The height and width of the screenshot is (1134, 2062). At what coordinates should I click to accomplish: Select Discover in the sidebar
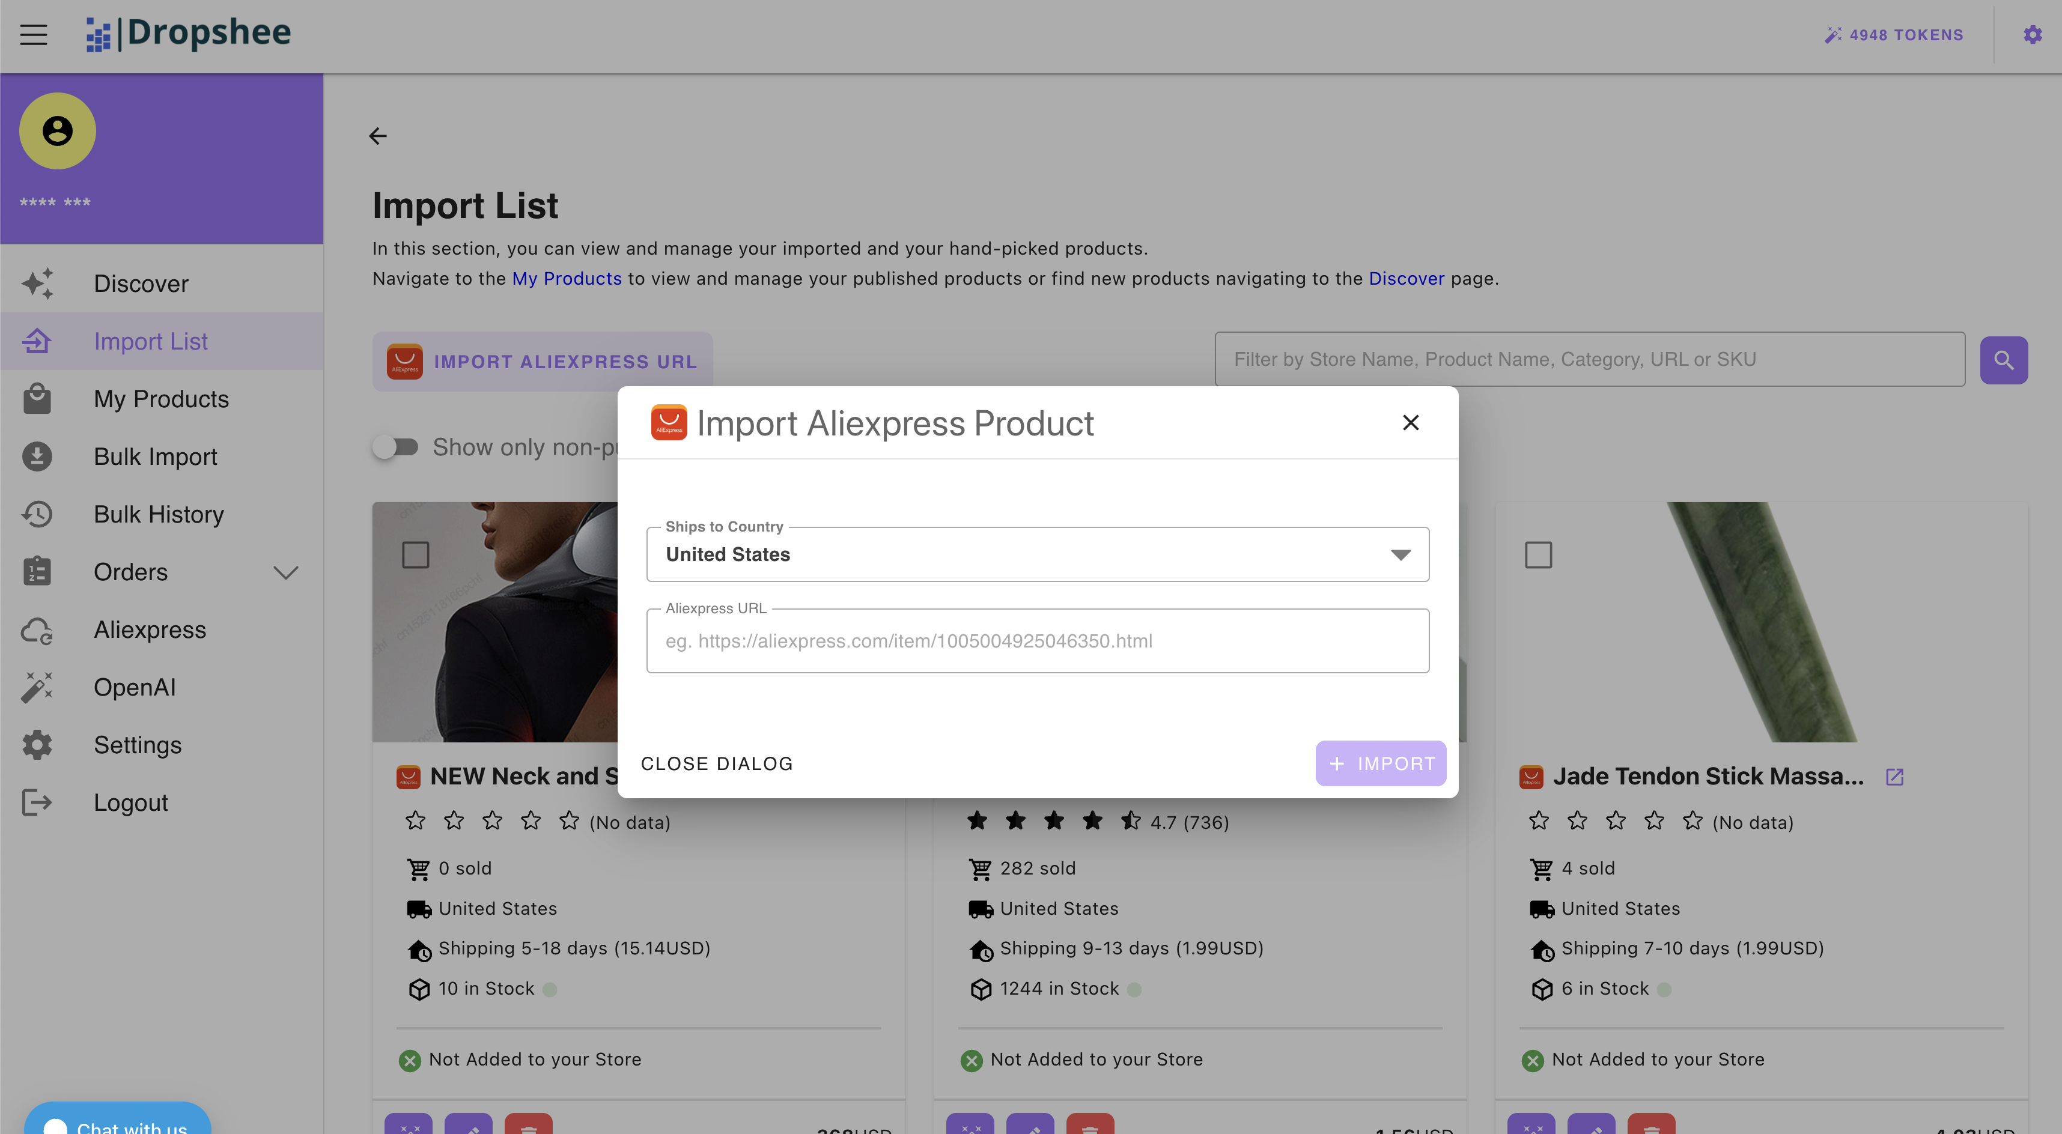141,283
